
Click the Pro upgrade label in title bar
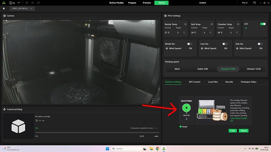pos(245,3)
